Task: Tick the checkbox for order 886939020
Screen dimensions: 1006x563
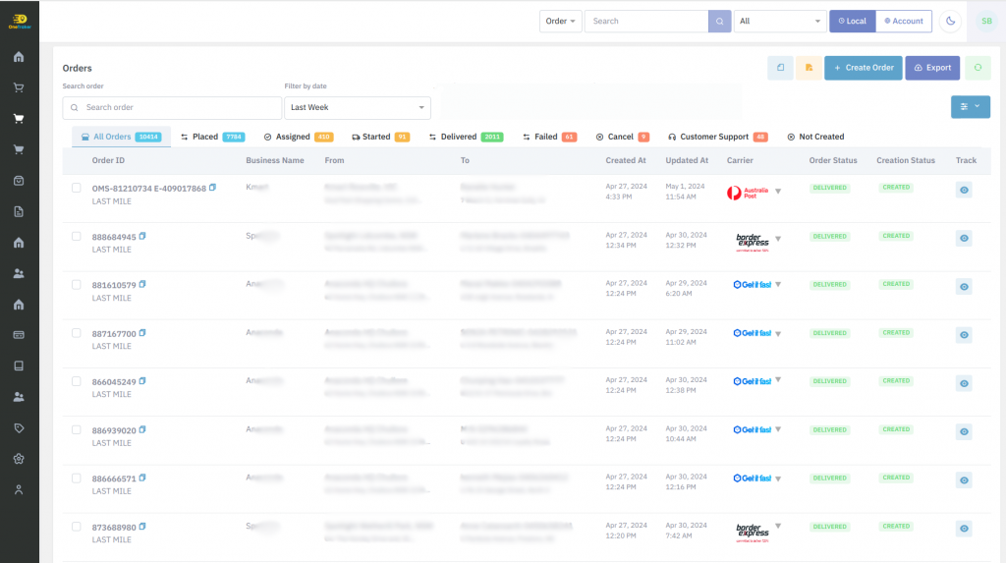Action: (x=77, y=430)
